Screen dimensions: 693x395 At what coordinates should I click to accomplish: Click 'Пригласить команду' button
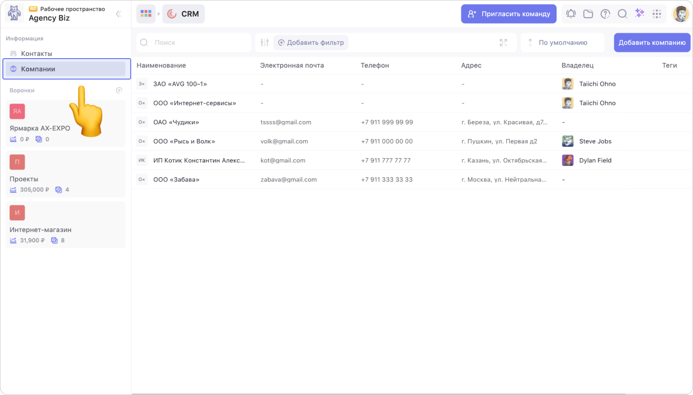508,14
